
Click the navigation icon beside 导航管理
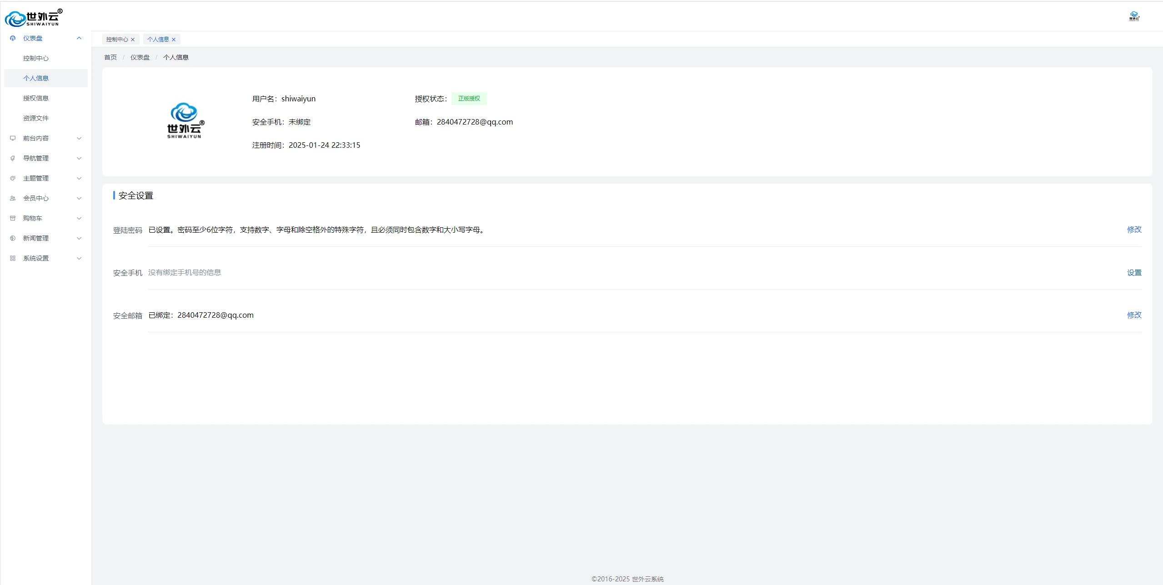(x=13, y=158)
